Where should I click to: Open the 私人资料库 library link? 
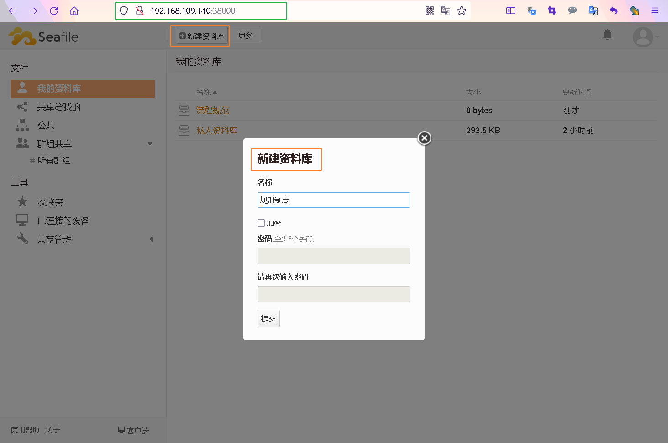point(217,131)
